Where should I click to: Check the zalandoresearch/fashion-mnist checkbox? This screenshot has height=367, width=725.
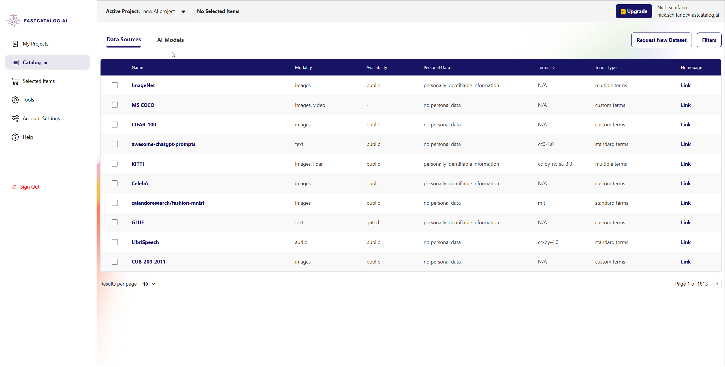click(x=115, y=203)
